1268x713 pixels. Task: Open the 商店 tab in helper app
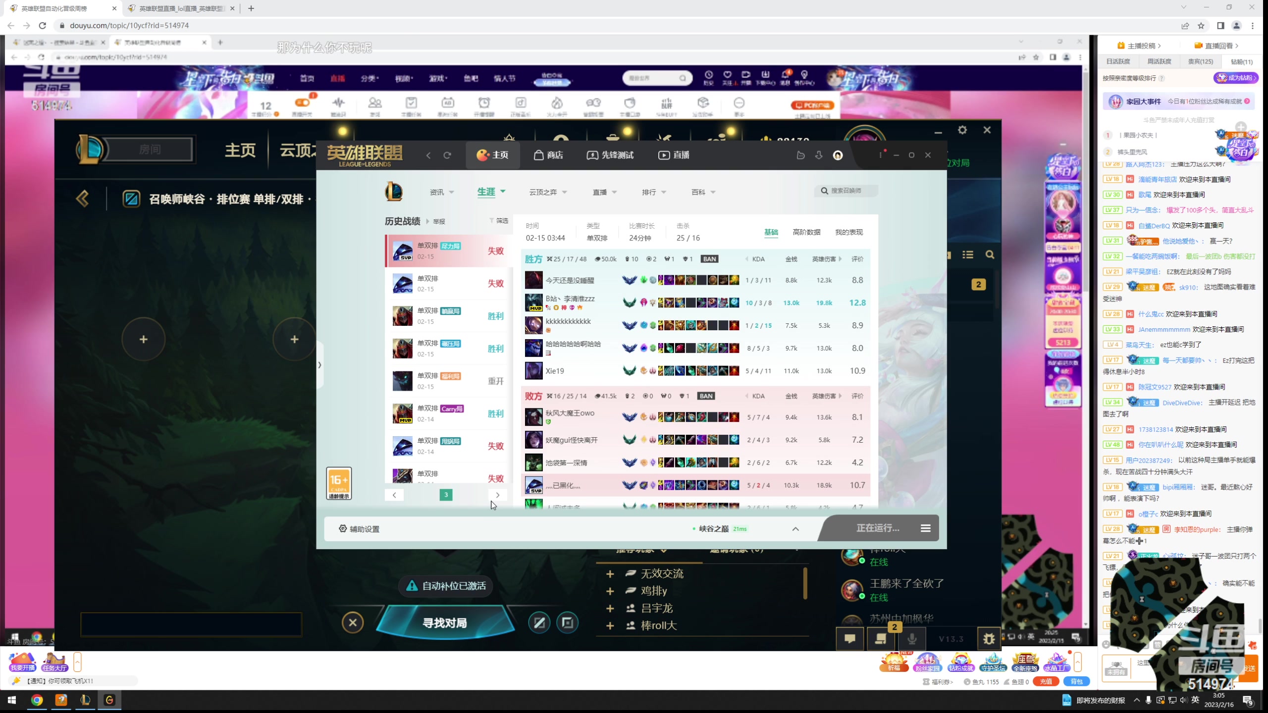[x=548, y=155]
